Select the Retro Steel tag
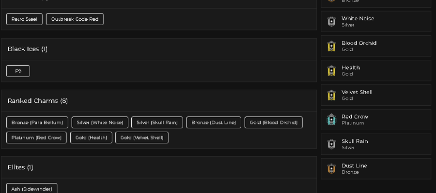The height and width of the screenshot is (193, 436). (x=25, y=19)
